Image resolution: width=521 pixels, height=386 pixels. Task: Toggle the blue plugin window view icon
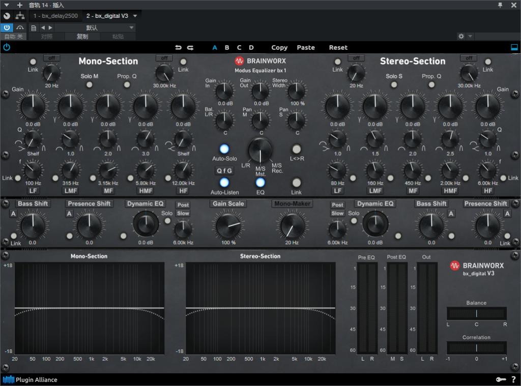[514, 47]
